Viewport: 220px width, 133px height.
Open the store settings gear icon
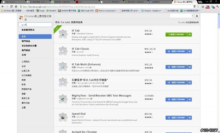[197, 16]
